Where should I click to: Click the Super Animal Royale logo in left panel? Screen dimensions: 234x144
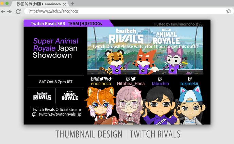click(x=70, y=96)
